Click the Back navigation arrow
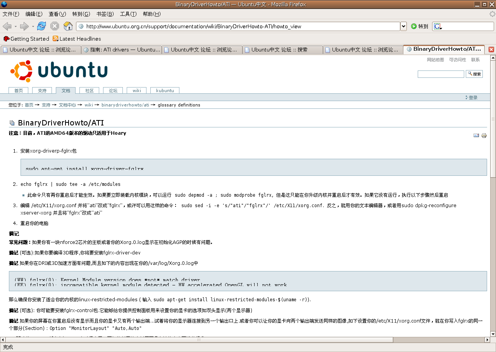Screen dimensions: 496x352 pos(7,26)
